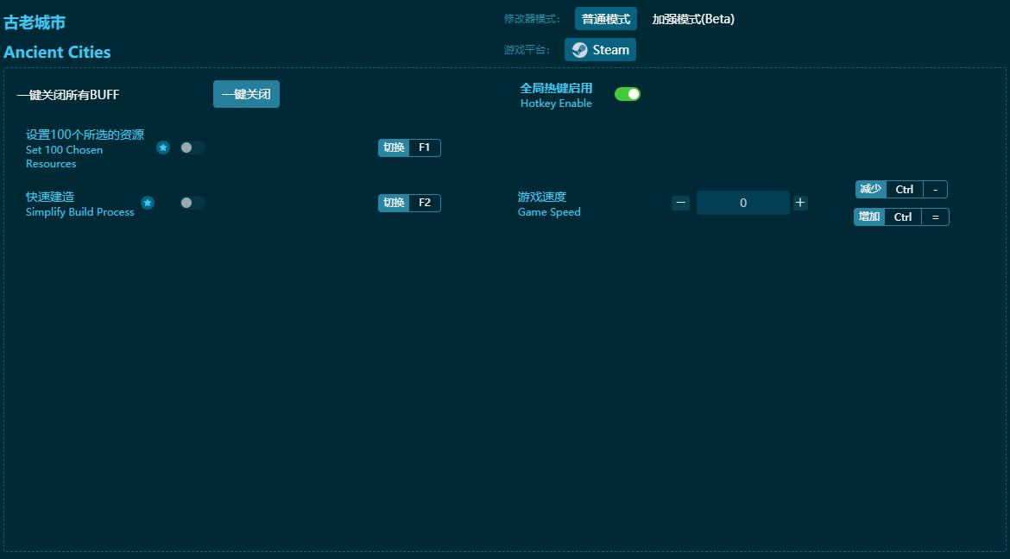This screenshot has width=1010, height=559.
Task: Click the 增加 Ctrl hotkey key
Action: [903, 217]
